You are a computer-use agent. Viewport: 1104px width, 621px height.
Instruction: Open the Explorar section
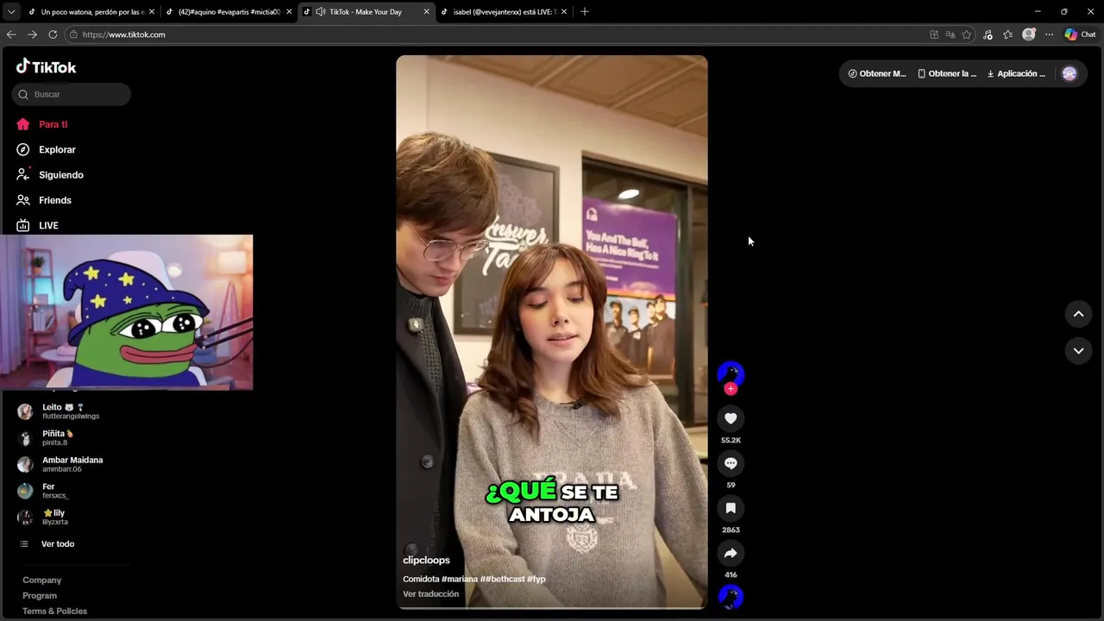coord(57,149)
